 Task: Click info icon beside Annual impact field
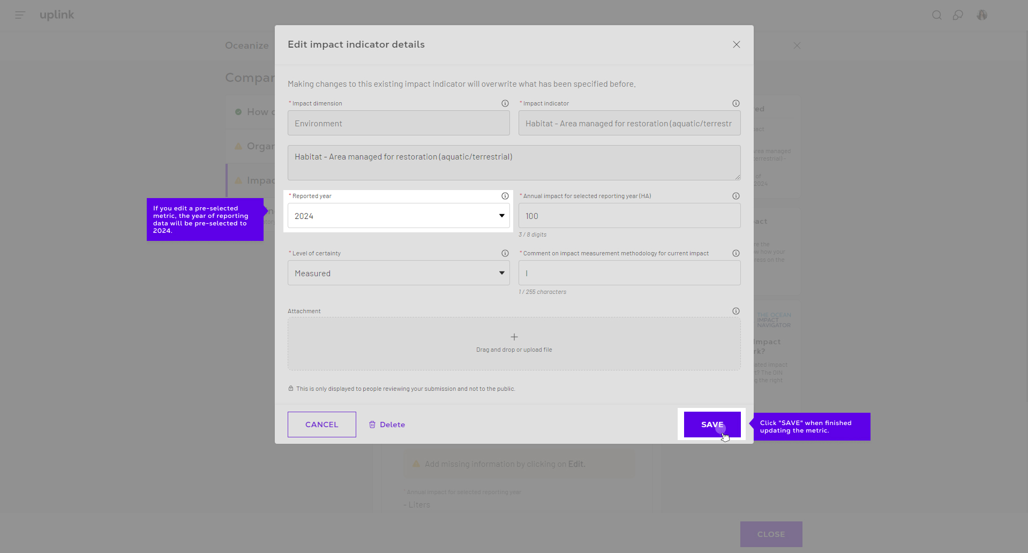pyautogui.click(x=736, y=196)
